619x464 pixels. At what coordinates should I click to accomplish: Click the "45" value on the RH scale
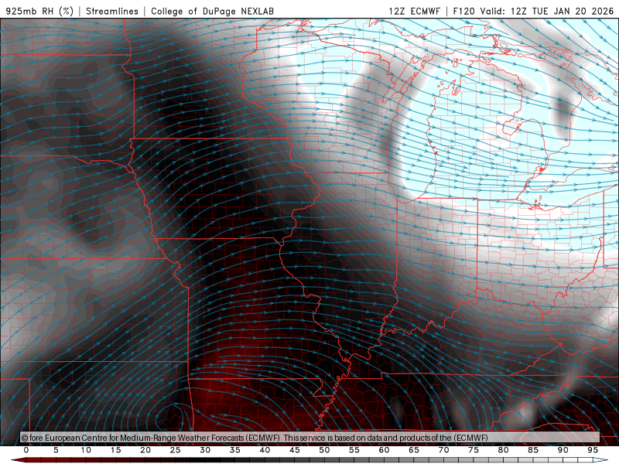coord(295,450)
